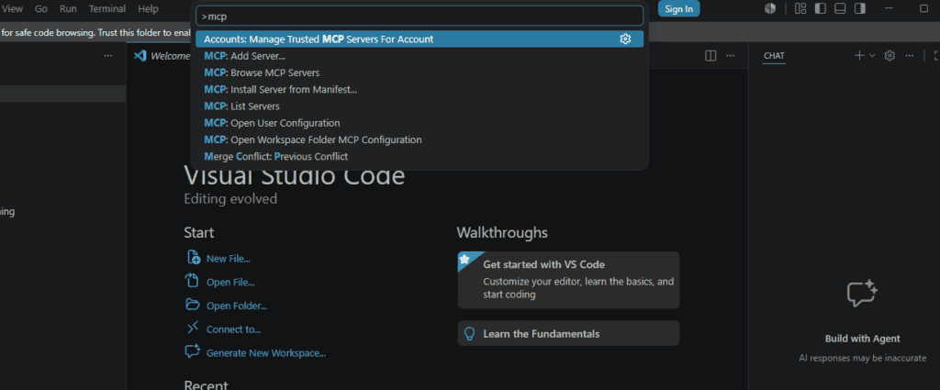
Task: Toggle the primary side bar layout icon
Action: [x=820, y=8]
